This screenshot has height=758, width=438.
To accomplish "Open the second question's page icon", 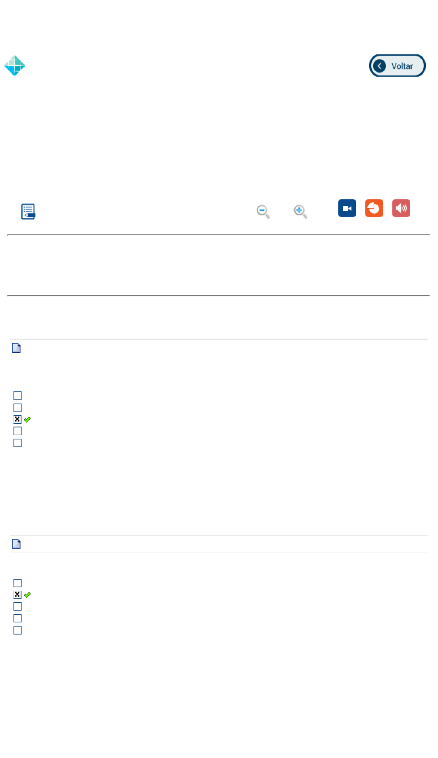I will 16,544.
